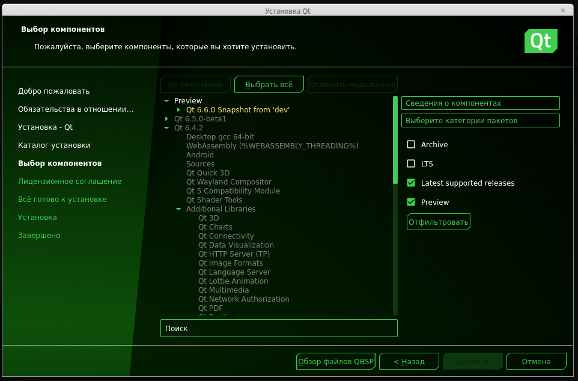Image resolution: width=578 pixels, height=381 pixels.
Task: Select Qt Shader Tools
Action: (x=214, y=200)
